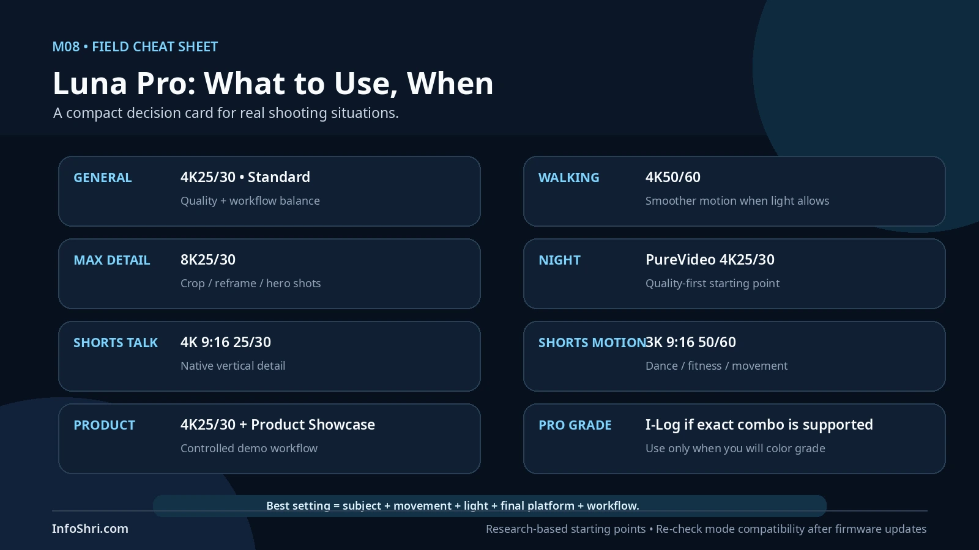Click the subtitle 'A compact decision card for real shooting situations.'

[x=226, y=113]
